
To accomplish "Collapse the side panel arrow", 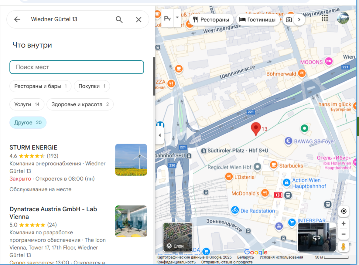I will (159, 135).
